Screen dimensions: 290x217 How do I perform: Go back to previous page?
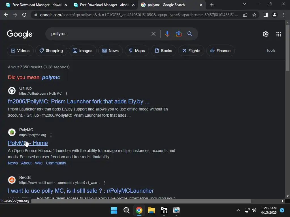pyautogui.click(x=6, y=15)
